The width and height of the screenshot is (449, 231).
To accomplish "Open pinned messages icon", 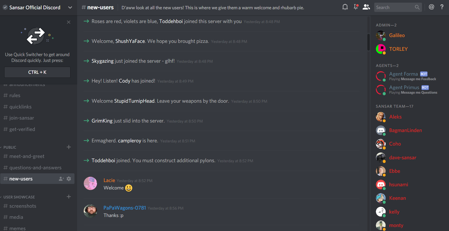I will click(356, 7).
